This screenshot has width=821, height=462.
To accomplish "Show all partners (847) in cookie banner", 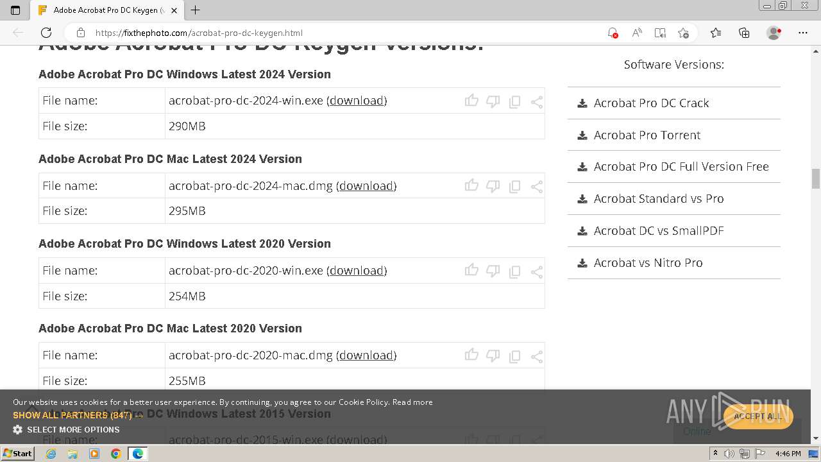I will tap(77, 415).
